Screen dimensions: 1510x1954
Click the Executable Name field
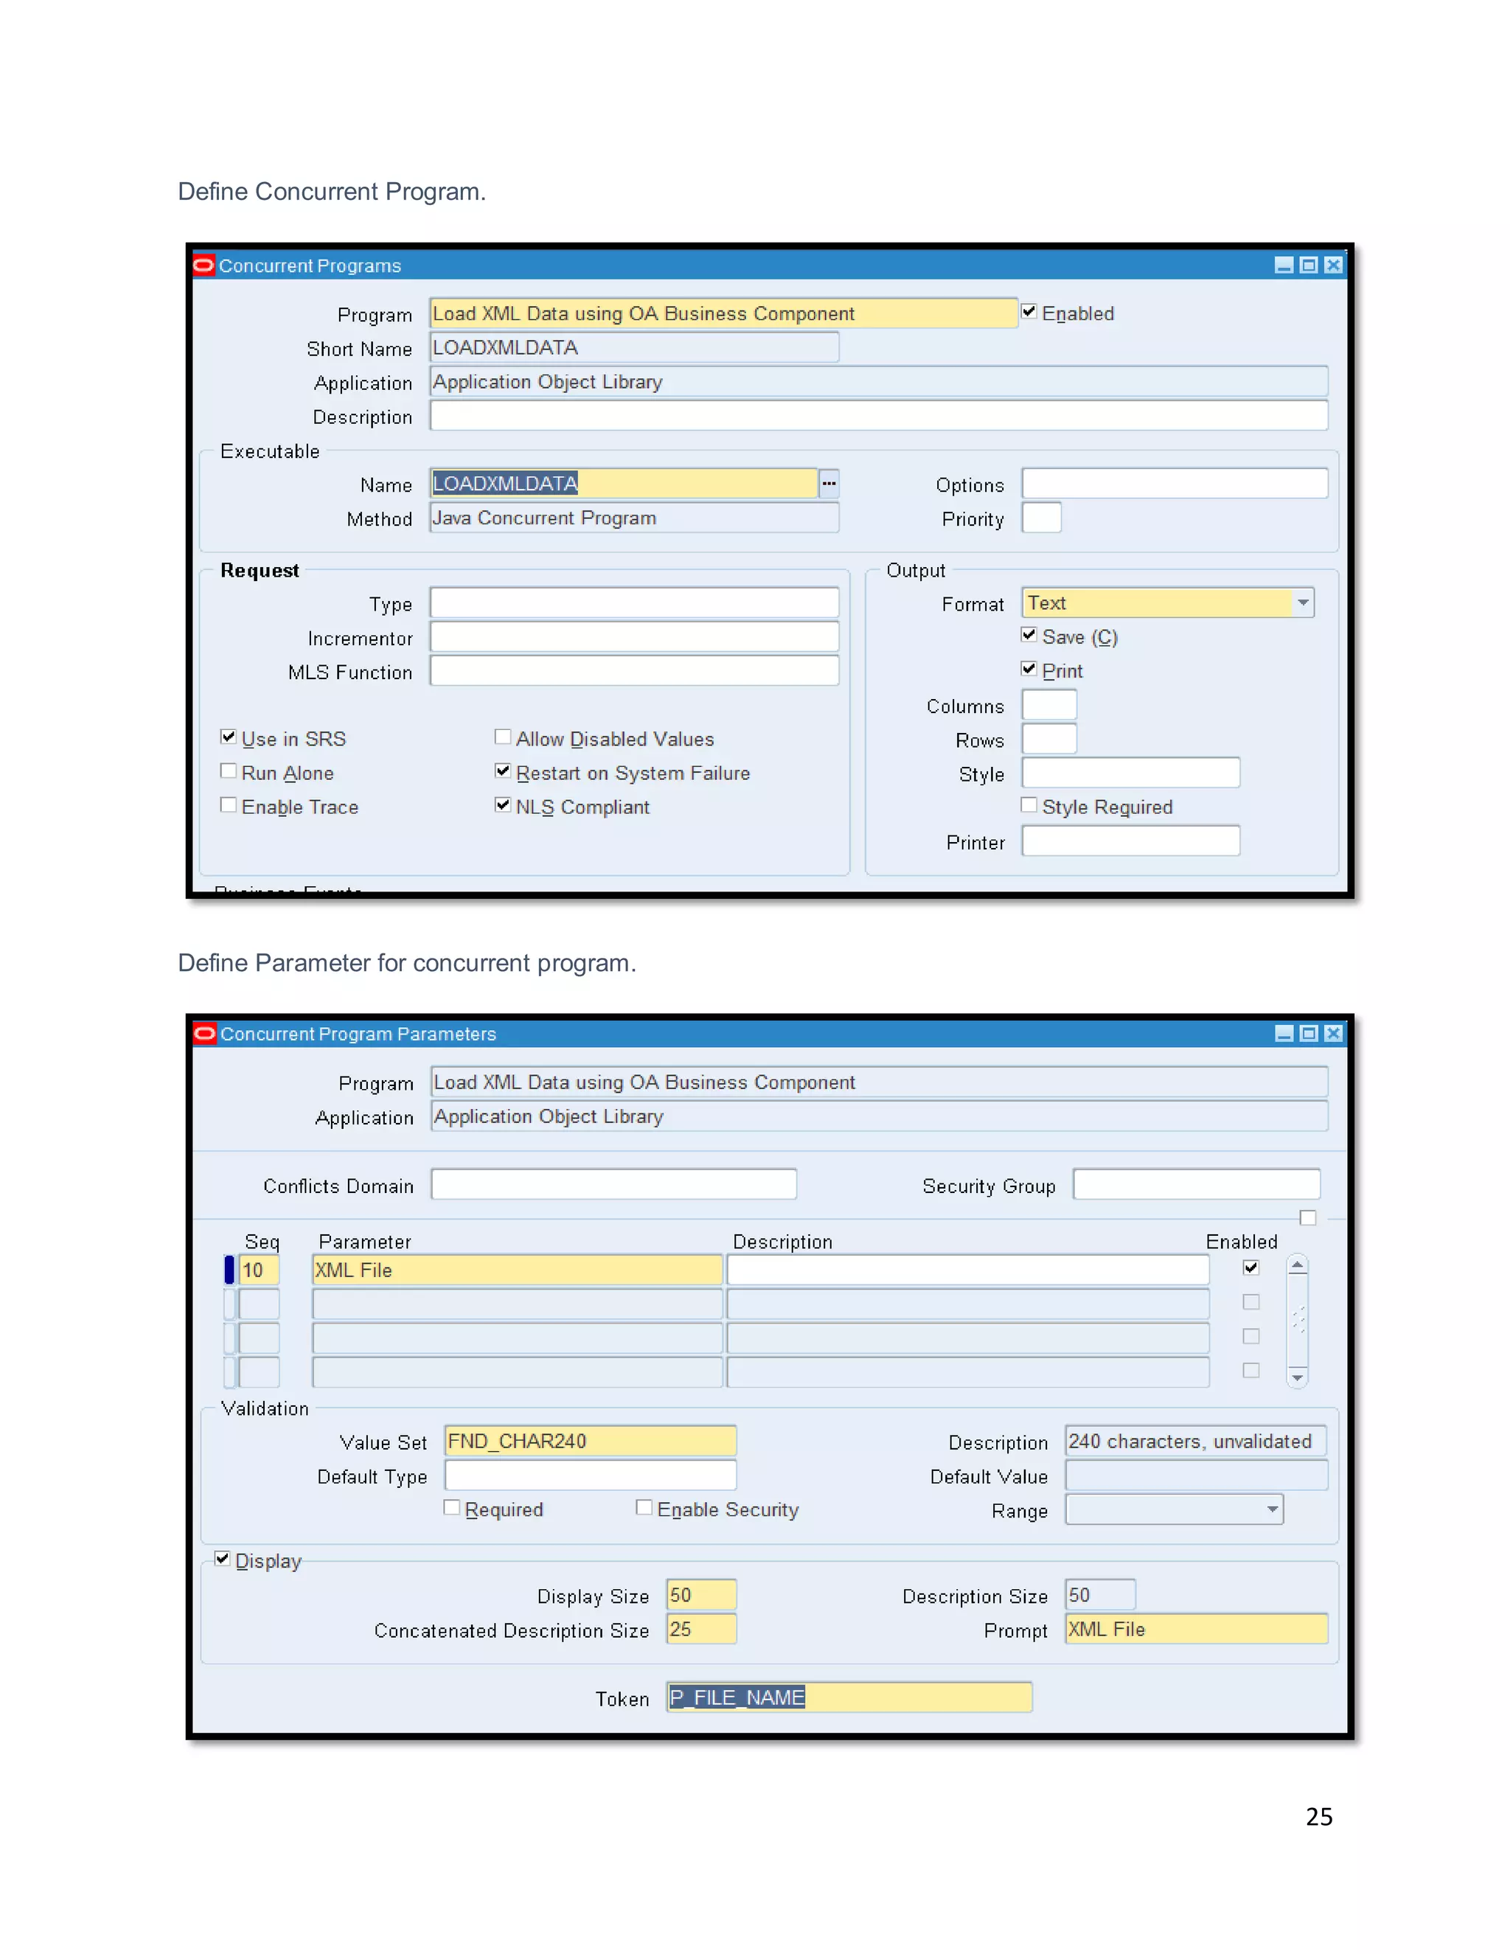click(624, 483)
